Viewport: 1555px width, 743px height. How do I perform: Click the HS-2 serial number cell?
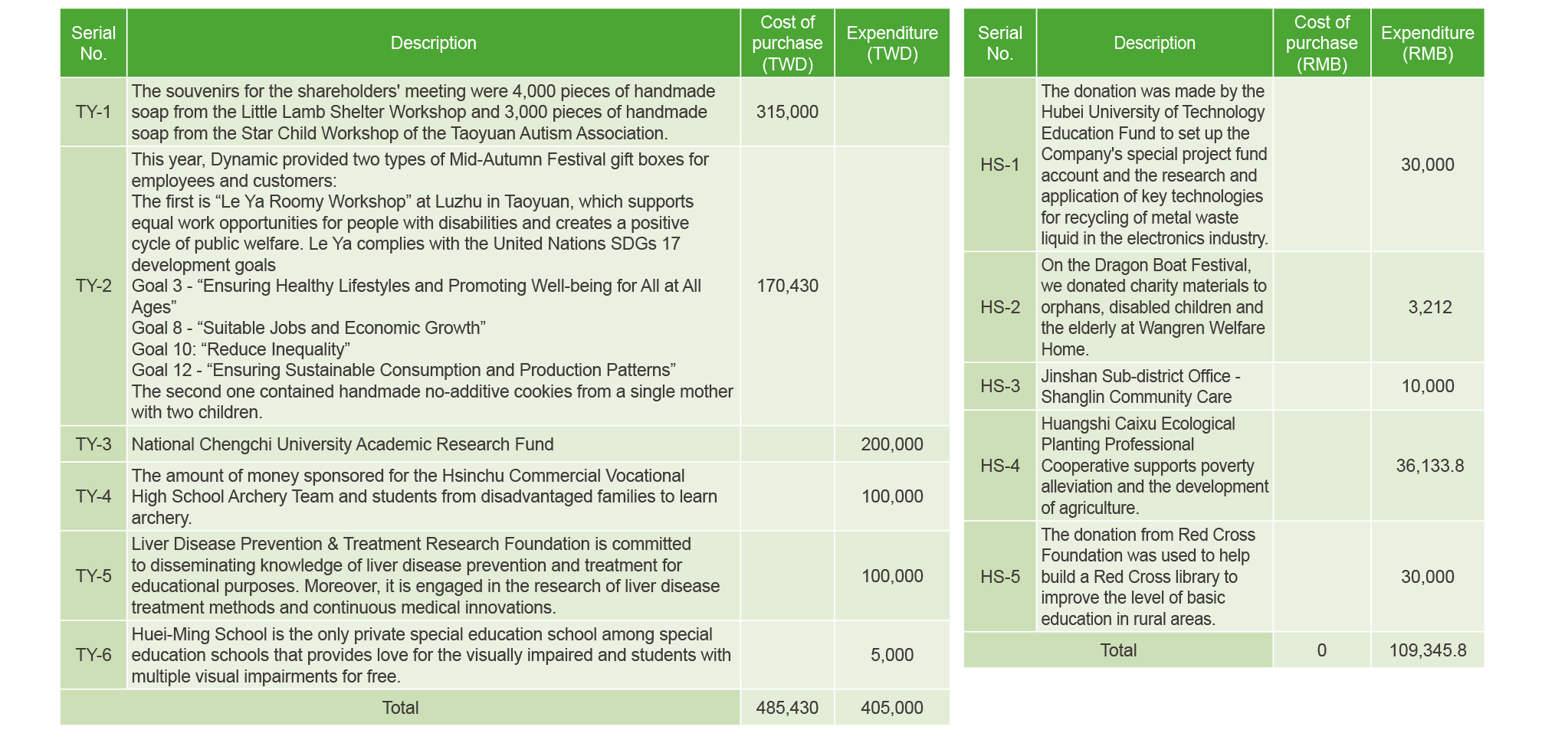1000,307
